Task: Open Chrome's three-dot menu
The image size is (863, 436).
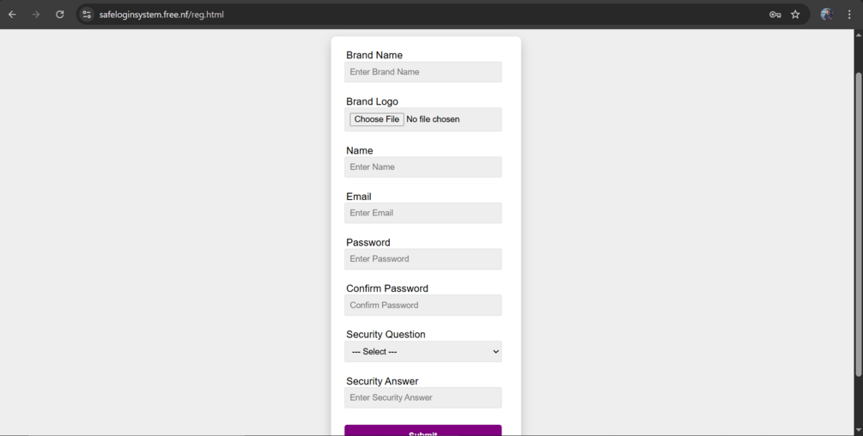Action: click(849, 15)
